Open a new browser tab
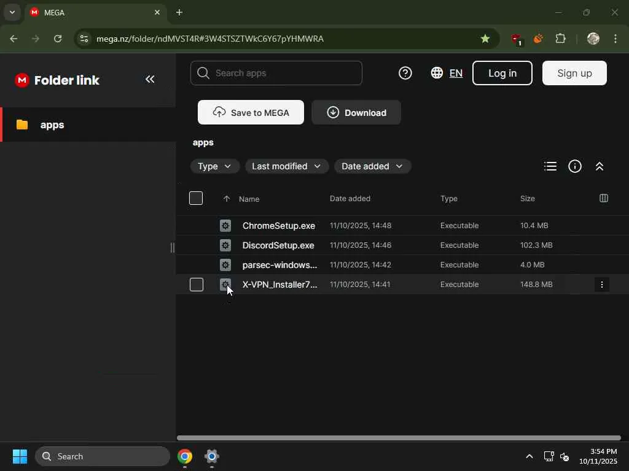This screenshot has height=471, width=629. click(179, 12)
